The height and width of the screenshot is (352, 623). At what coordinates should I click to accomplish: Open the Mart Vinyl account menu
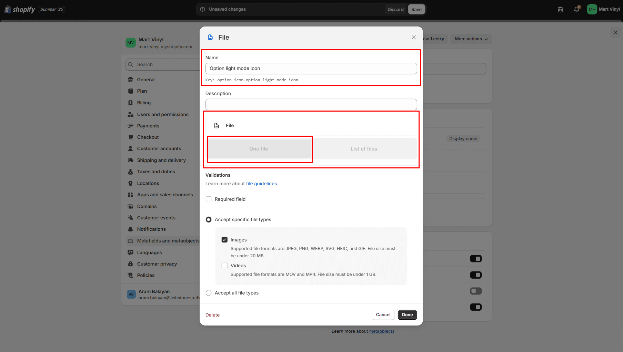pyautogui.click(x=603, y=9)
